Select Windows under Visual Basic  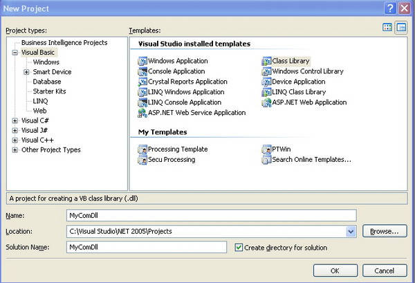click(46, 62)
